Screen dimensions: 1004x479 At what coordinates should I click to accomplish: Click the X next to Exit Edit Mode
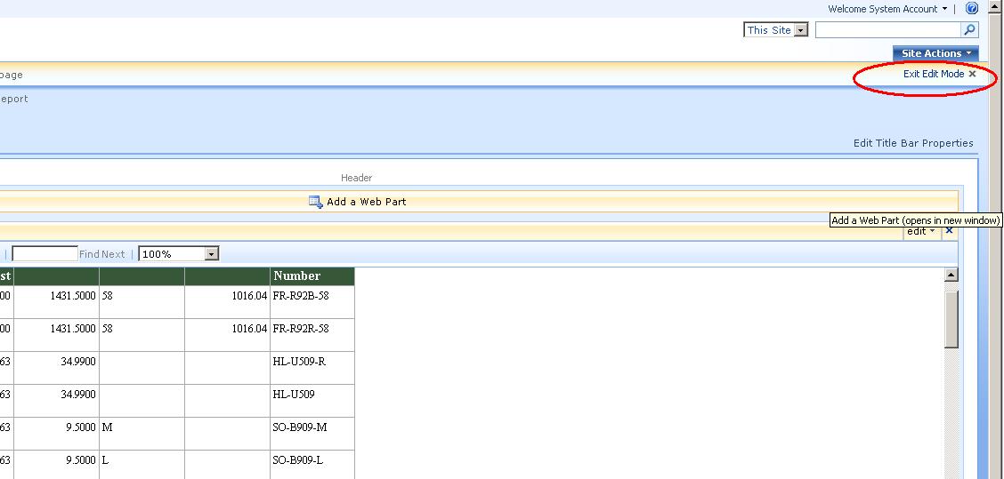(x=972, y=74)
